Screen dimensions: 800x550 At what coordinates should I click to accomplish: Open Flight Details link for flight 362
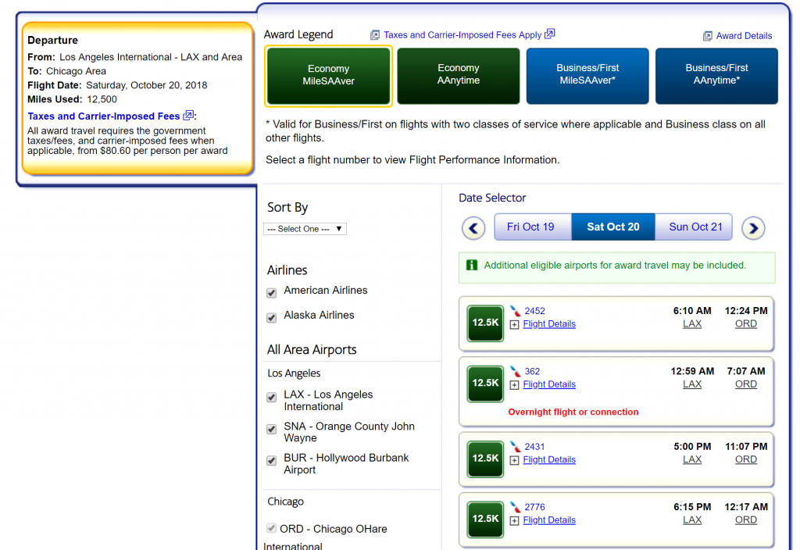point(549,384)
